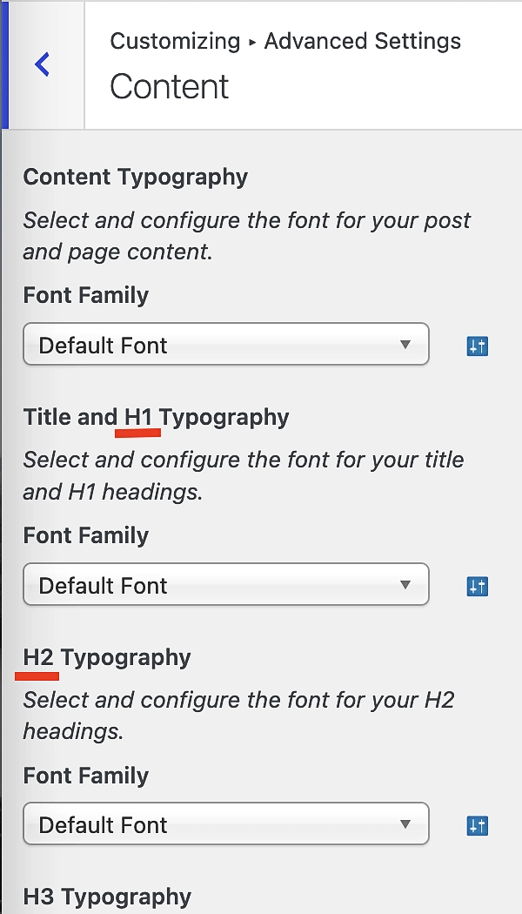Click the H3 Typography heading
This screenshot has width=522, height=914.
pos(107,897)
